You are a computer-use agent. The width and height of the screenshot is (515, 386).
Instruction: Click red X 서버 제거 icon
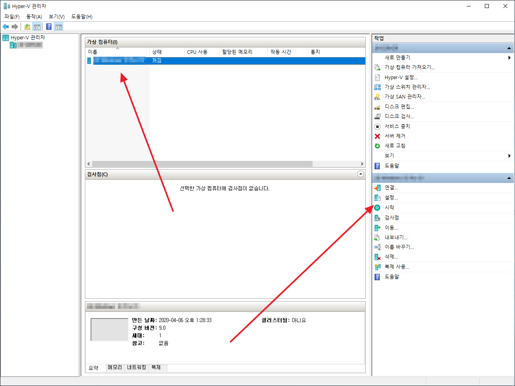(x=377, y=136)
